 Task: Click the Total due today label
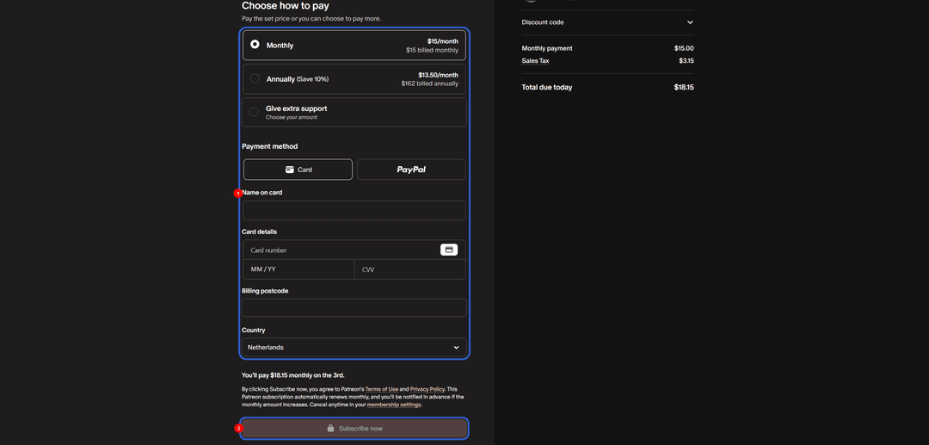click(547, 88)
